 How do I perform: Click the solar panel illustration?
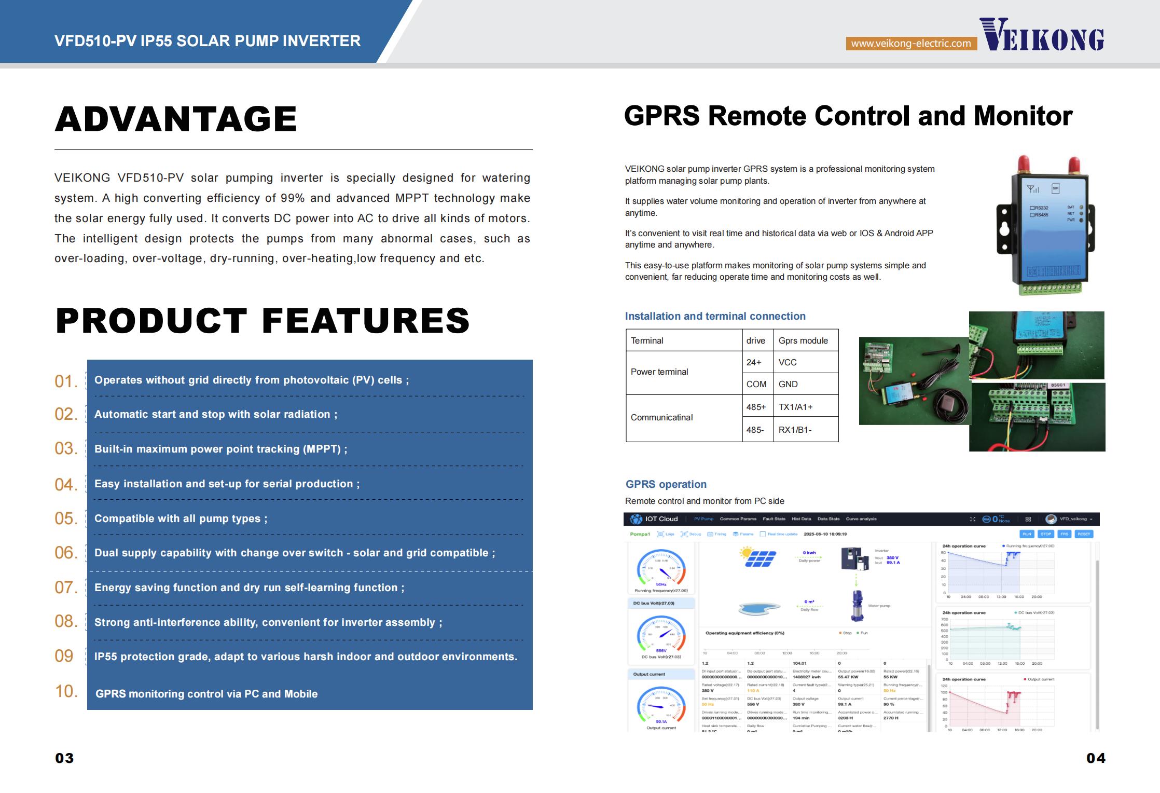coord(757,557)
